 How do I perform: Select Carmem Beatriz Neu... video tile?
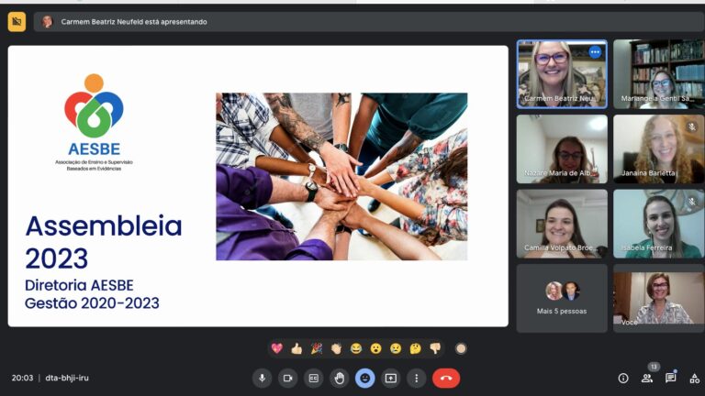562,74
